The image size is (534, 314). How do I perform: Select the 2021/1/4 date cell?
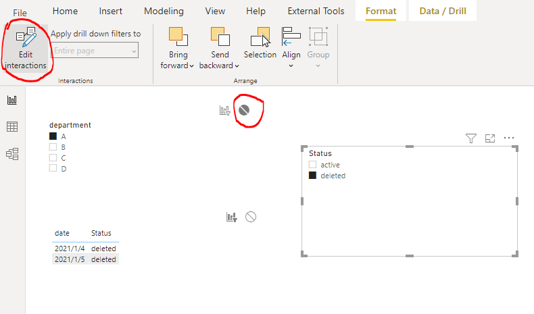click(x=70, y=248)
